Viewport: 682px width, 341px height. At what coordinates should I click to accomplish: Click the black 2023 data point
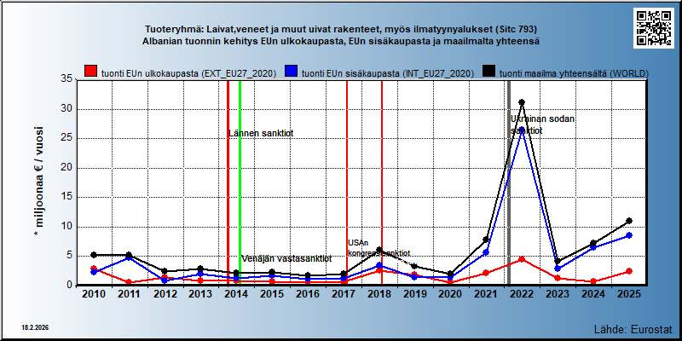558,262
